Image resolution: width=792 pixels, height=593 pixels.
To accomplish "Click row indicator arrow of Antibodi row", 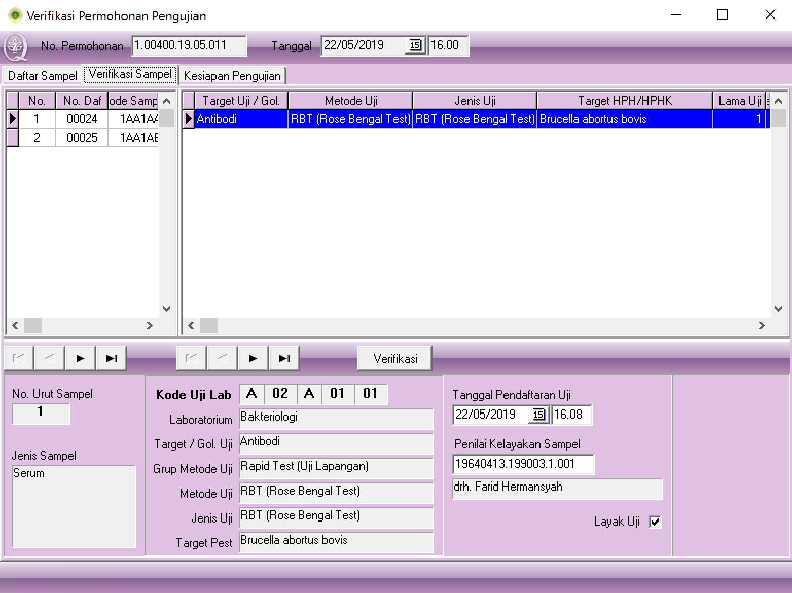I will point(189,119).
